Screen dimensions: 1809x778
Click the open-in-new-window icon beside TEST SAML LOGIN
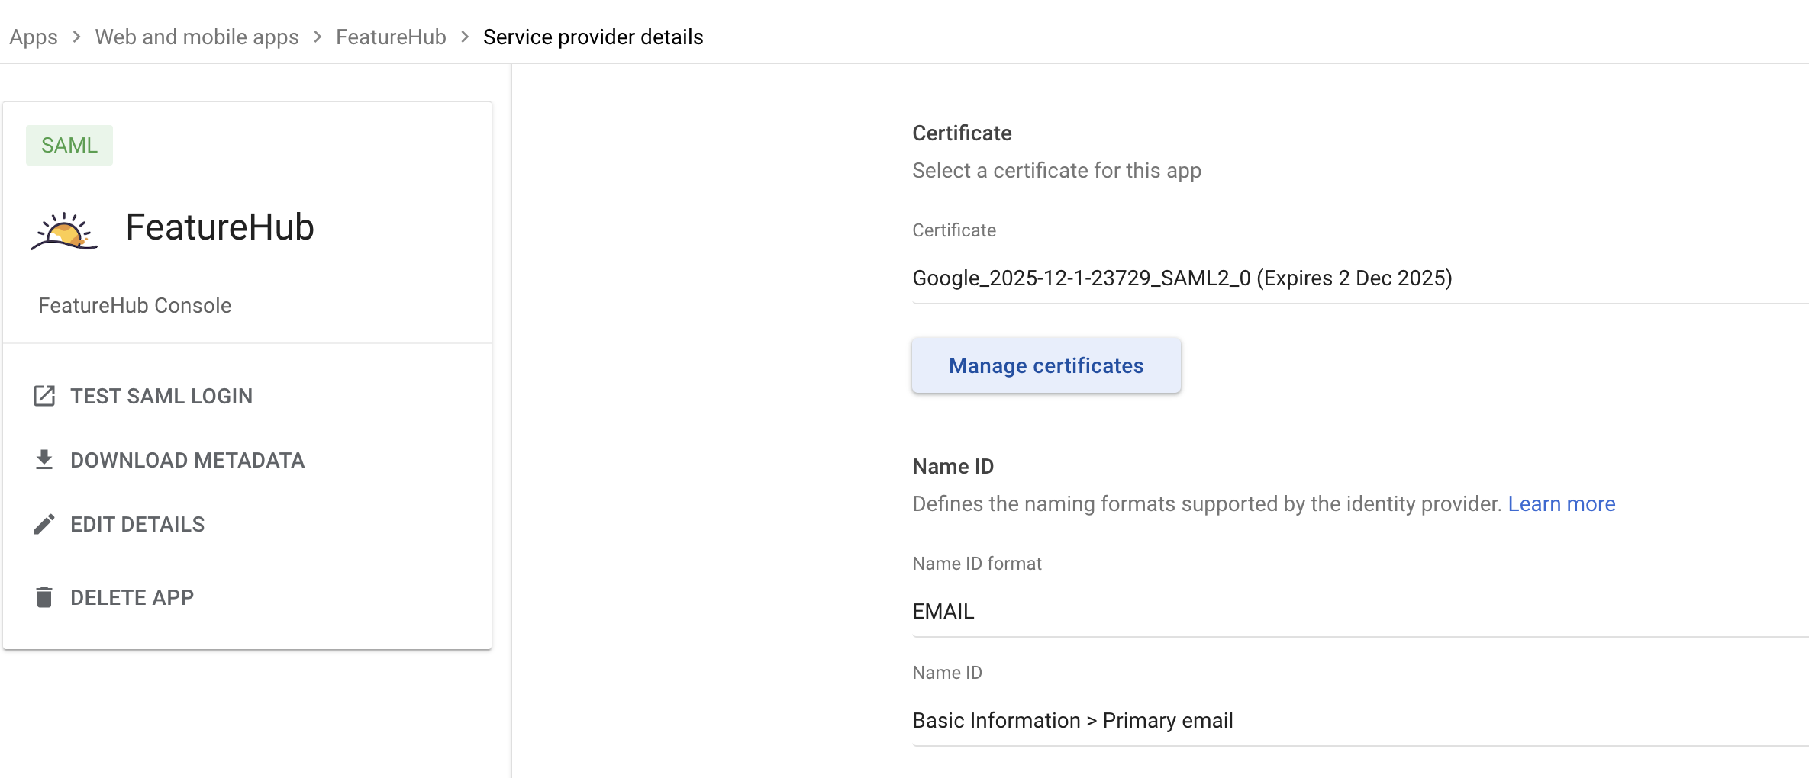click(x=44, y=396)
